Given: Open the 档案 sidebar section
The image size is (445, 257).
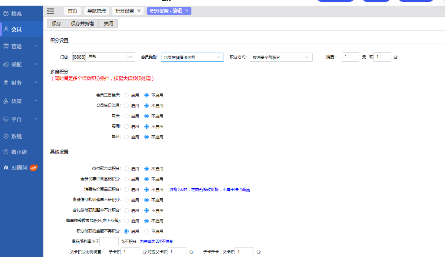Looking at the screenshot, I should click(x=22, y=13).
